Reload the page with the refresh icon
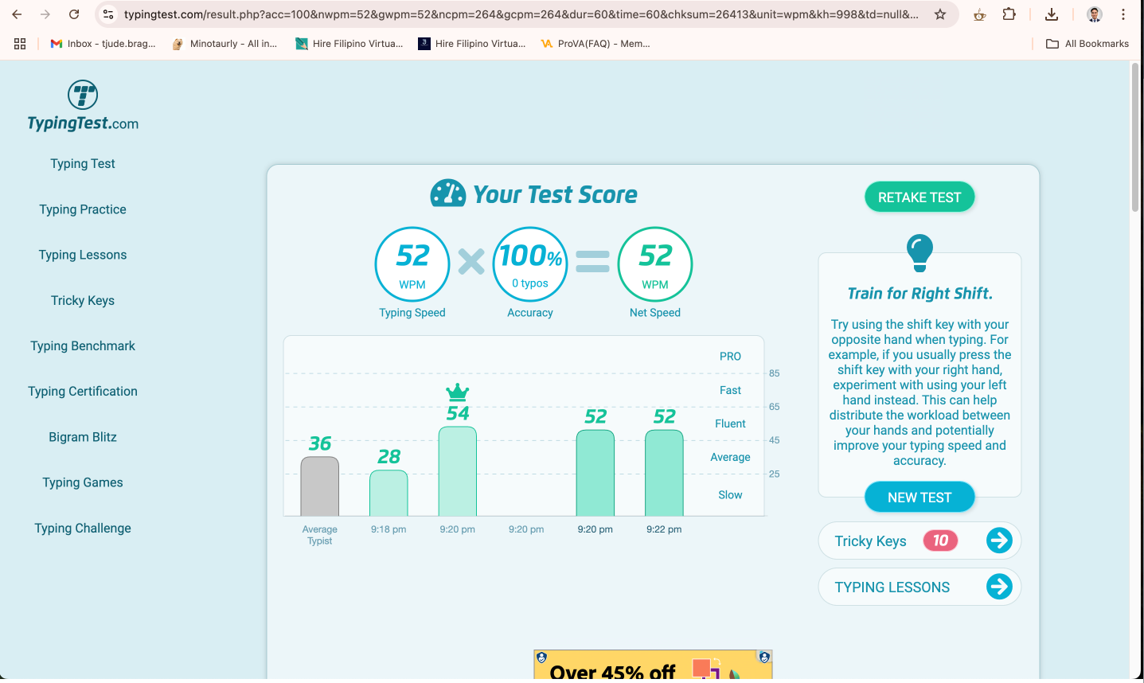The height and width of the screenshot is (683, 1144). click(74, 14)
